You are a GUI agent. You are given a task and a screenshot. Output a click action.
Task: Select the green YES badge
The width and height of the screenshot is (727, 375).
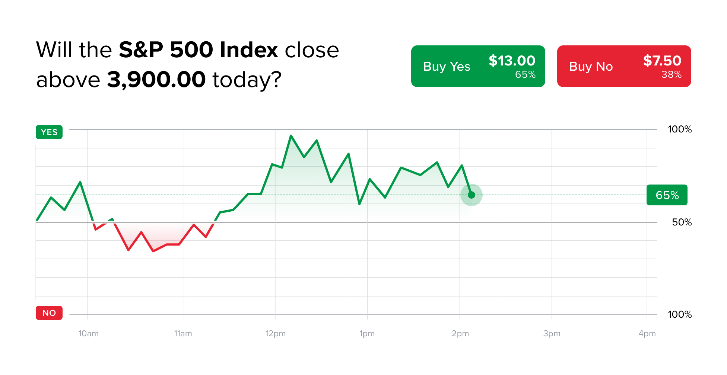(49, 132)
